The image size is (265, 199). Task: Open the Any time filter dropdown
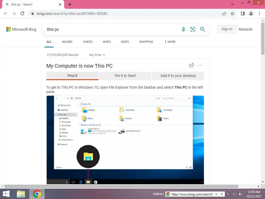click(x=97, y=55)
